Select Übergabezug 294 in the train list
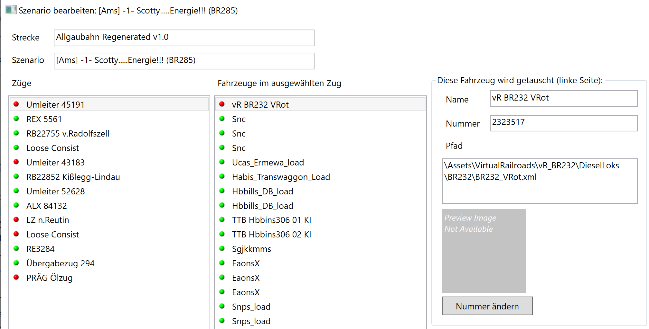The width and height of the screenshot is (649, 329). 60,263
